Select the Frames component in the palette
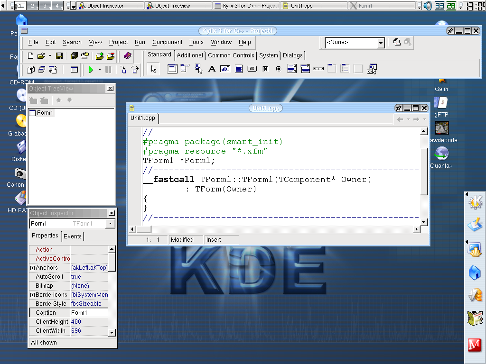 pos(172,69)
